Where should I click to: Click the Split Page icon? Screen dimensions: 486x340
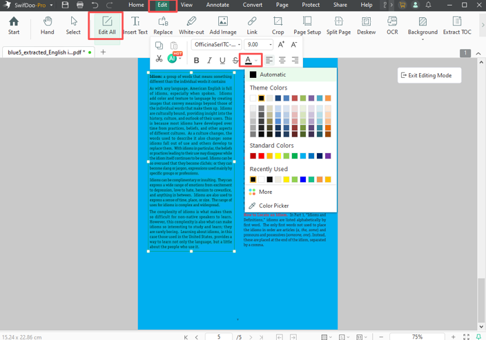338,26
